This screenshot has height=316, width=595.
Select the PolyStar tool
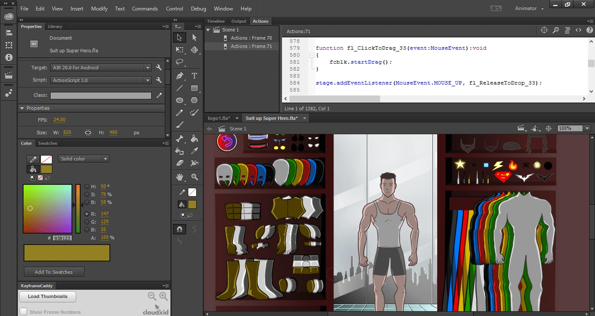(194, 100)
